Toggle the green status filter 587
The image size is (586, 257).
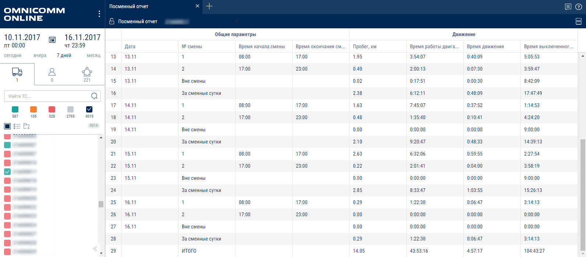click(x=15, y=109)
